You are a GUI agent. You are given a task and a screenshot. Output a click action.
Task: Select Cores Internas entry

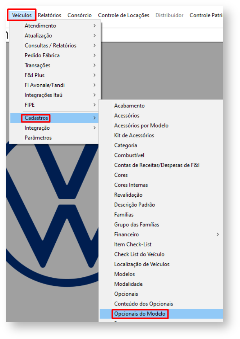[161, 185]
